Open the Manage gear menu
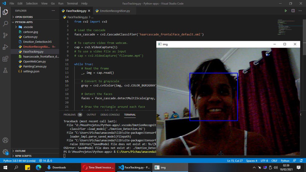The image size is (306, 172). pyautogui.click(x=5, y=152)
